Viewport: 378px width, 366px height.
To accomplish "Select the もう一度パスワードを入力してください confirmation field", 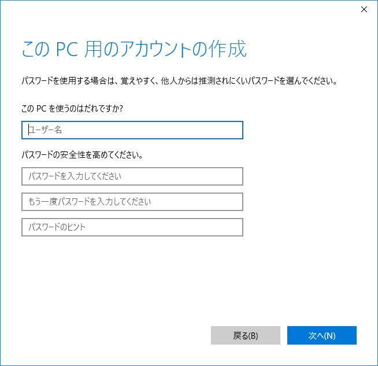I will [132, 202].
